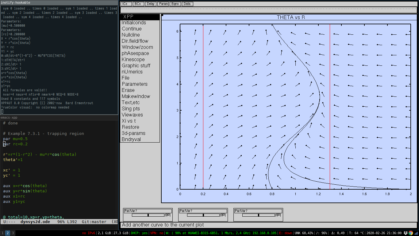The height and width of the screenshot is (236, 419).
Task: Open nUmerics menu entry
Action: coord(140,72)
